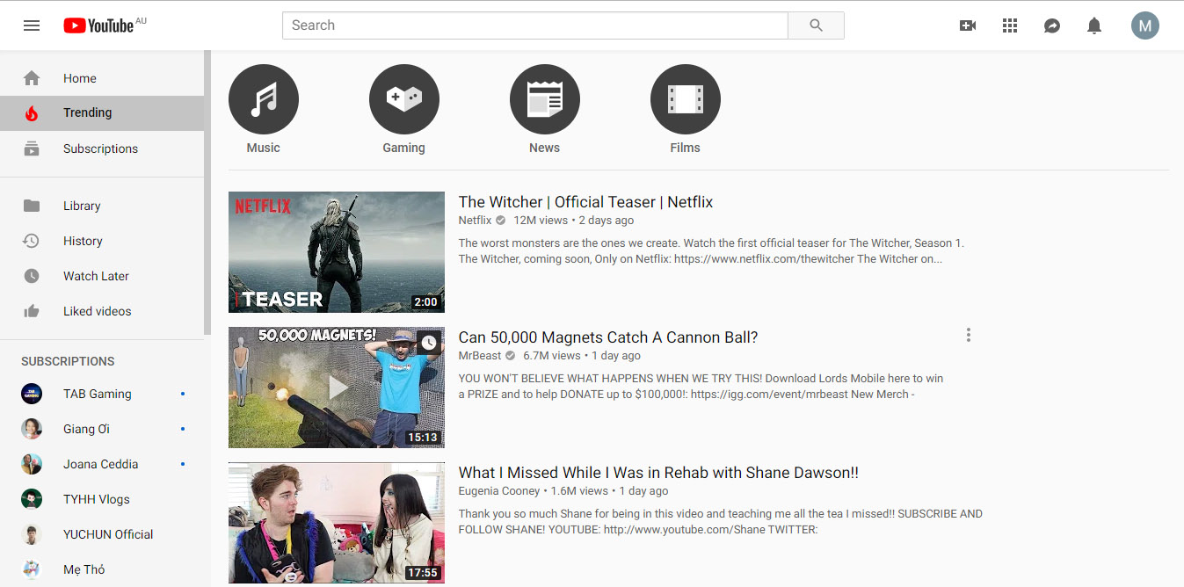
Task: Open Mẹ Thỏ subscription
Action: (102, 569)
